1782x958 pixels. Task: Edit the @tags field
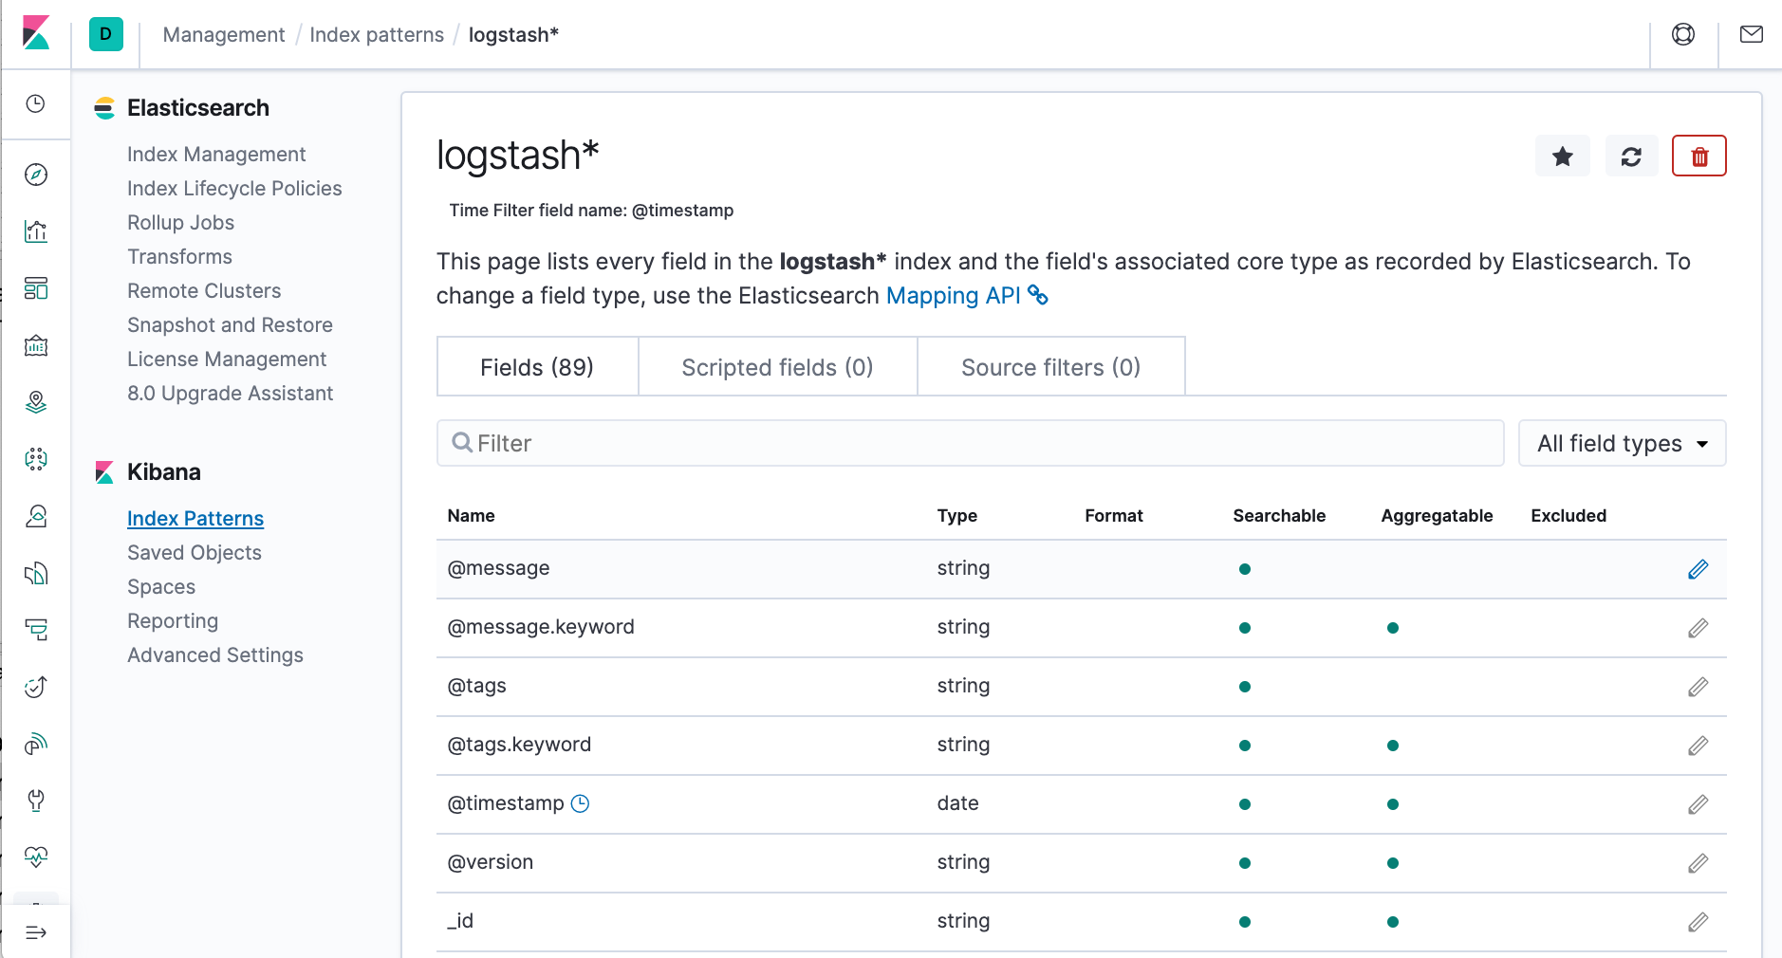click(x=1698, y=687)
